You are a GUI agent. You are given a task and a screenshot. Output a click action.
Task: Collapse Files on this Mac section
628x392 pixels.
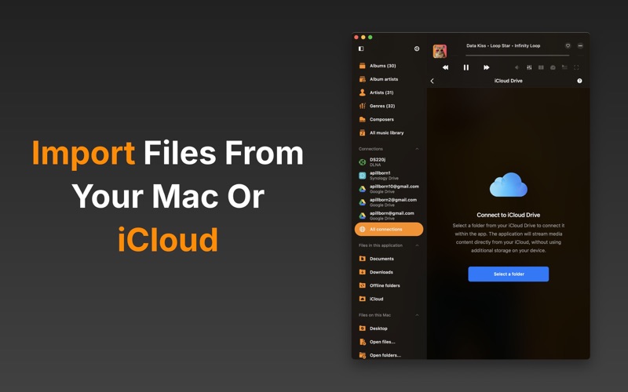417,315
